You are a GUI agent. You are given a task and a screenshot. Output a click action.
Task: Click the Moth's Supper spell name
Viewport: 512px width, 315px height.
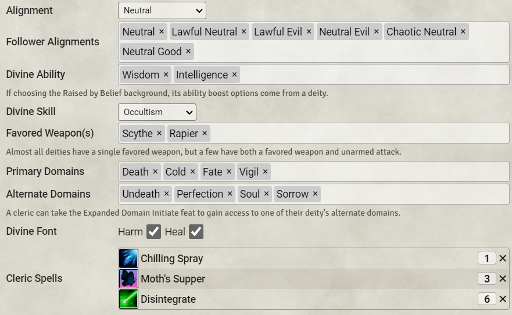pos(173,279)
